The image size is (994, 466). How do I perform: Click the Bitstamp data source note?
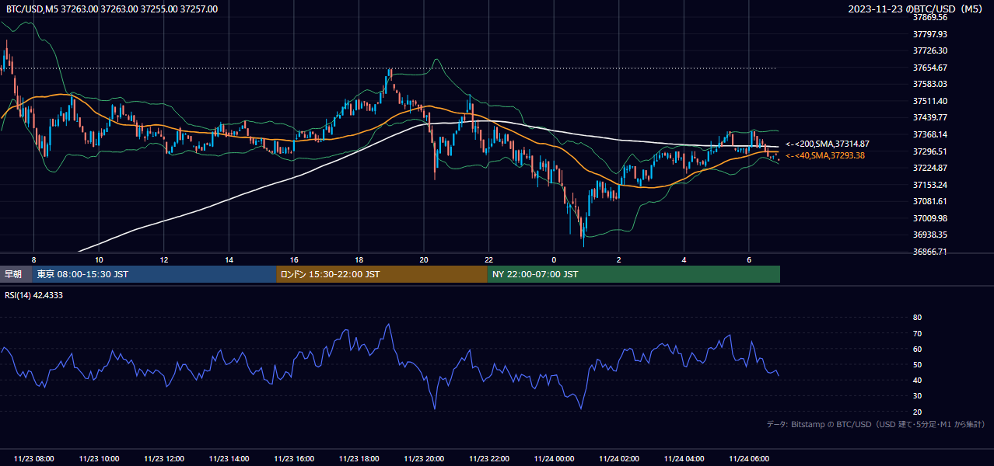coord(876,424)
